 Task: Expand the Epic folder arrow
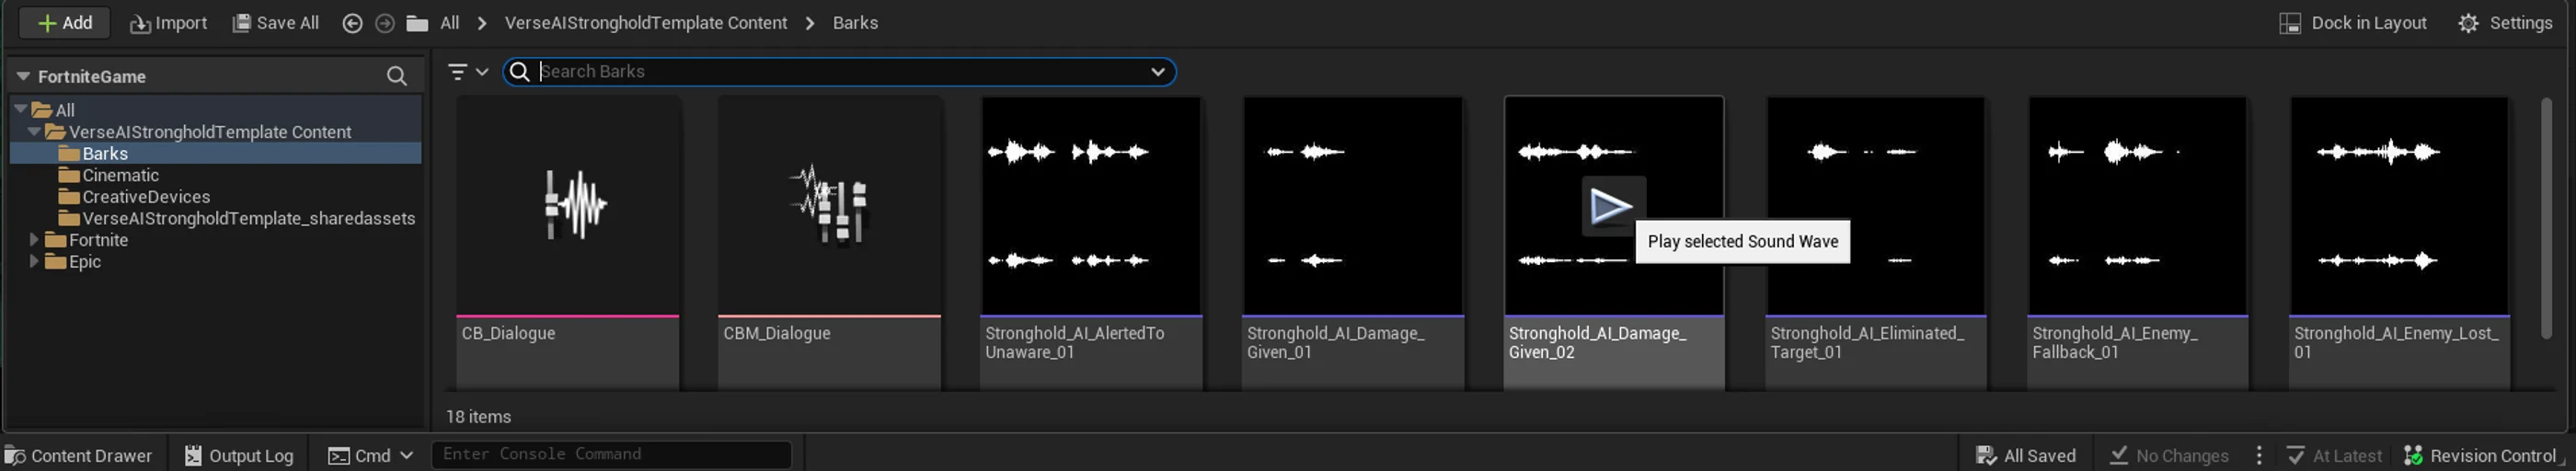(x=34, y=262)
